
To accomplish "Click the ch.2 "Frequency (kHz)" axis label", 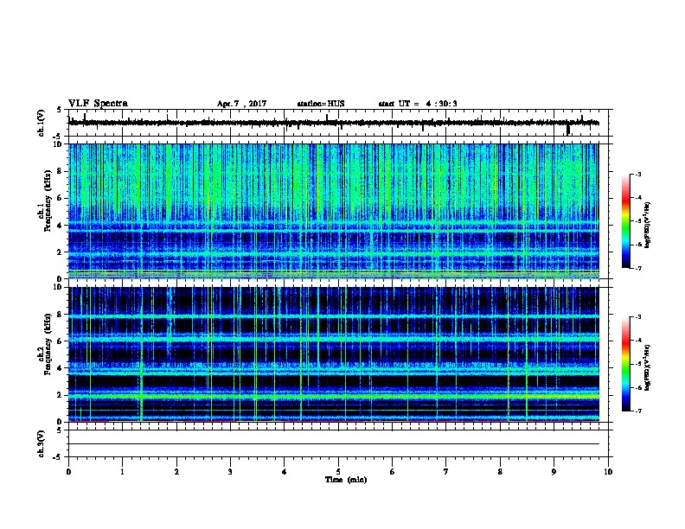I will 48,344.
